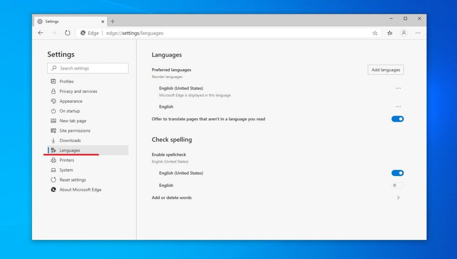Click the address bar URL
457x259 pixels.
pyautogui.click(x=135, y=33)
